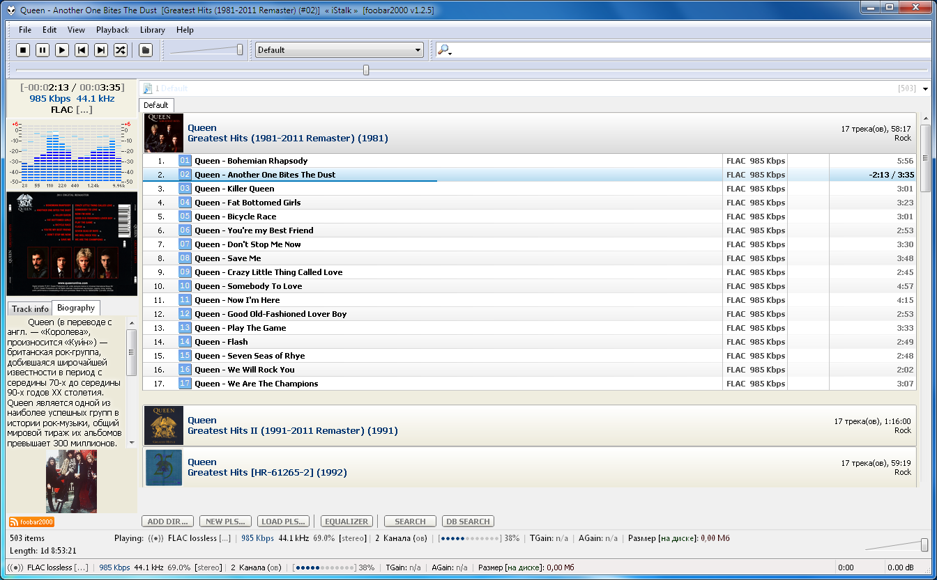937x580 pixels.
Task: Click the playlist icon beside '1 Default'
Action: coord(148,88)
